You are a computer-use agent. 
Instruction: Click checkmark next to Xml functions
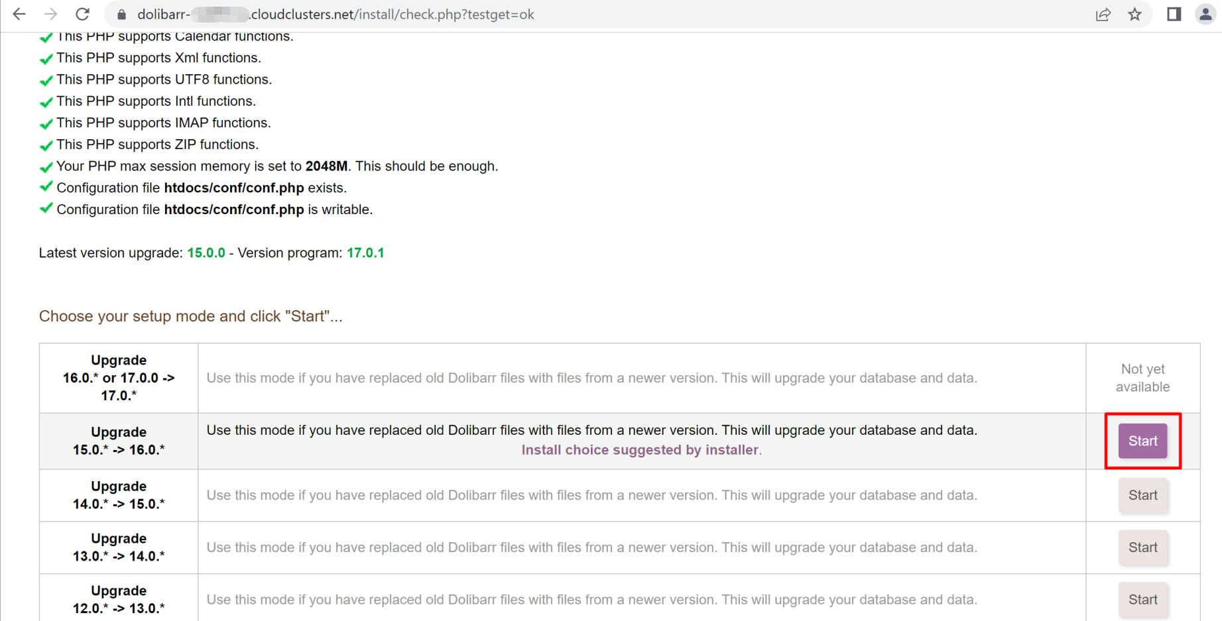point(46,58)
